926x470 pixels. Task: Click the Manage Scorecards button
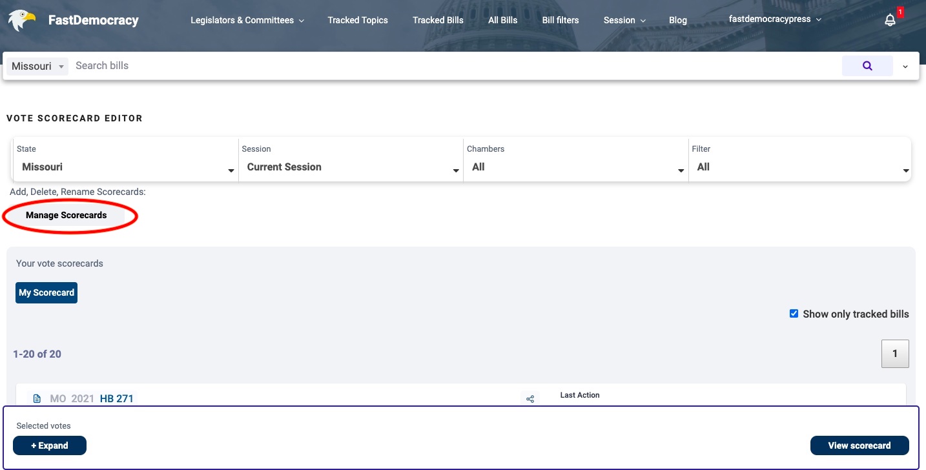click(x=67, y=216)
